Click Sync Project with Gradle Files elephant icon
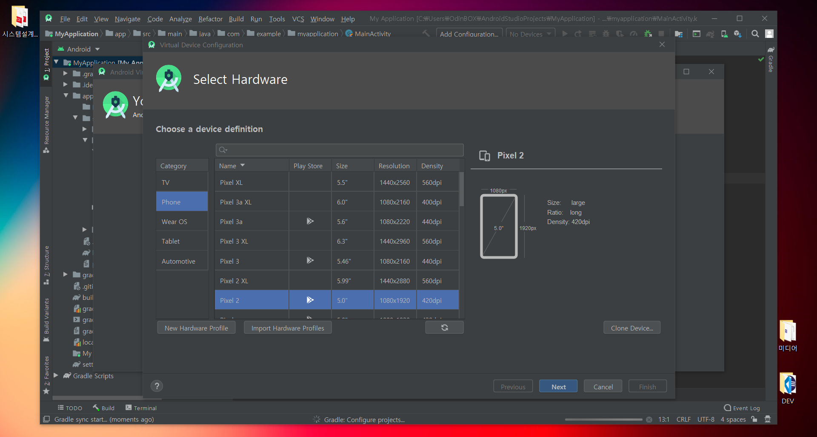Screen dimensions: 817x437 coord(710,34)
